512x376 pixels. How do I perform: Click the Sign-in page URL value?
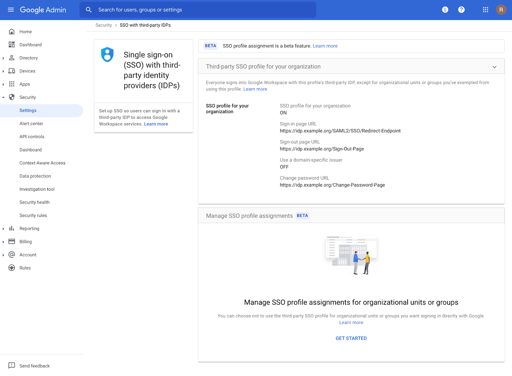340,131
